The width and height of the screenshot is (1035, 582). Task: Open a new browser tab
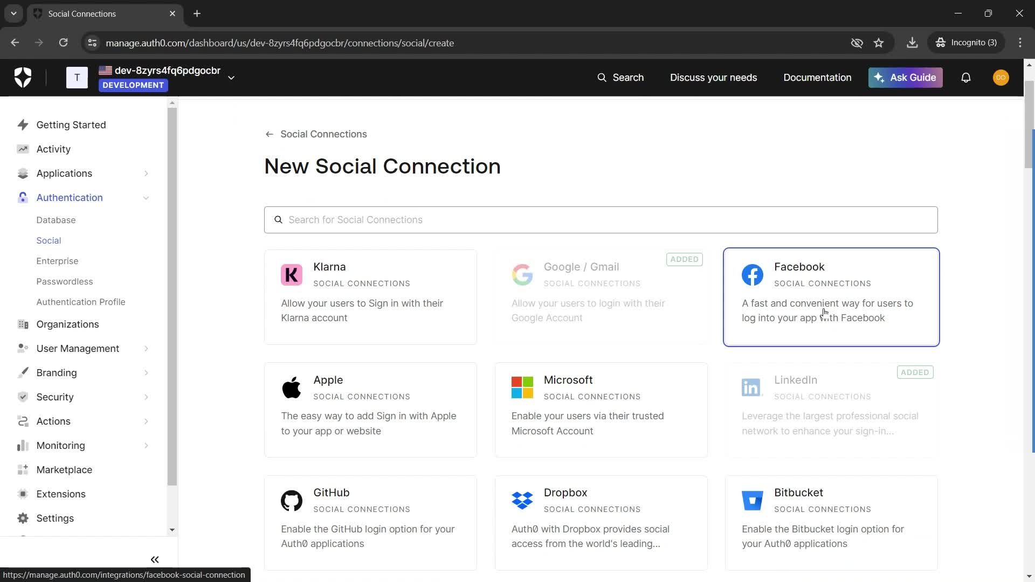coord(197,13)
